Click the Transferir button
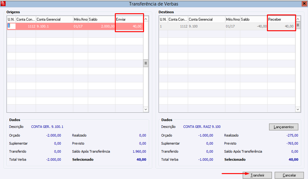Viewport: 308px width, 179px height. pyautogui.click(x=257, y=175)
